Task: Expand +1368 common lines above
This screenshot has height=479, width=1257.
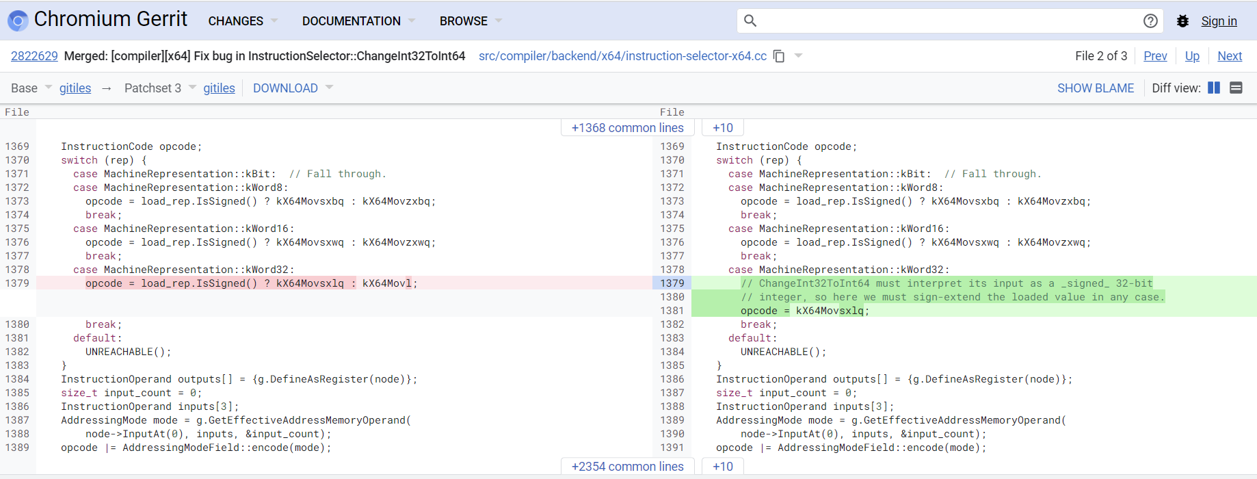Action: coord(627,128)
